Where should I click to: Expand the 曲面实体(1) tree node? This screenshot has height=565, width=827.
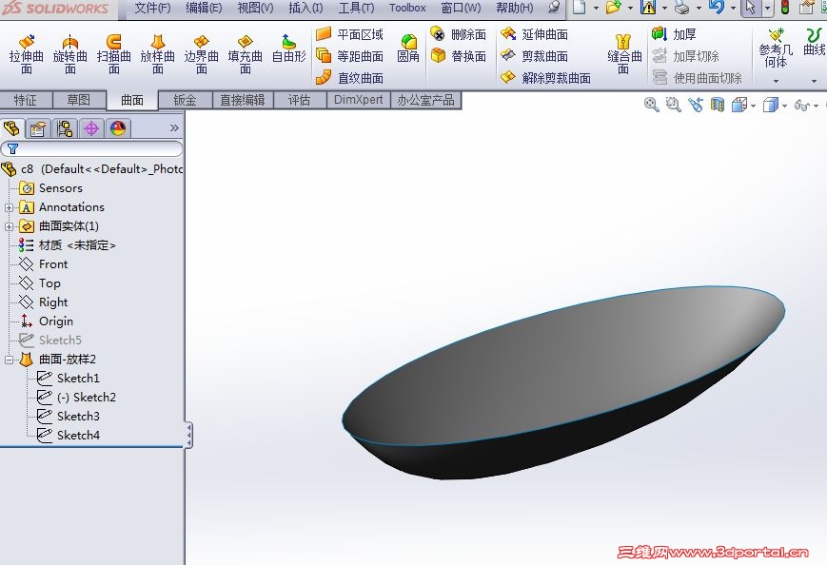click(x=9, y=226)
